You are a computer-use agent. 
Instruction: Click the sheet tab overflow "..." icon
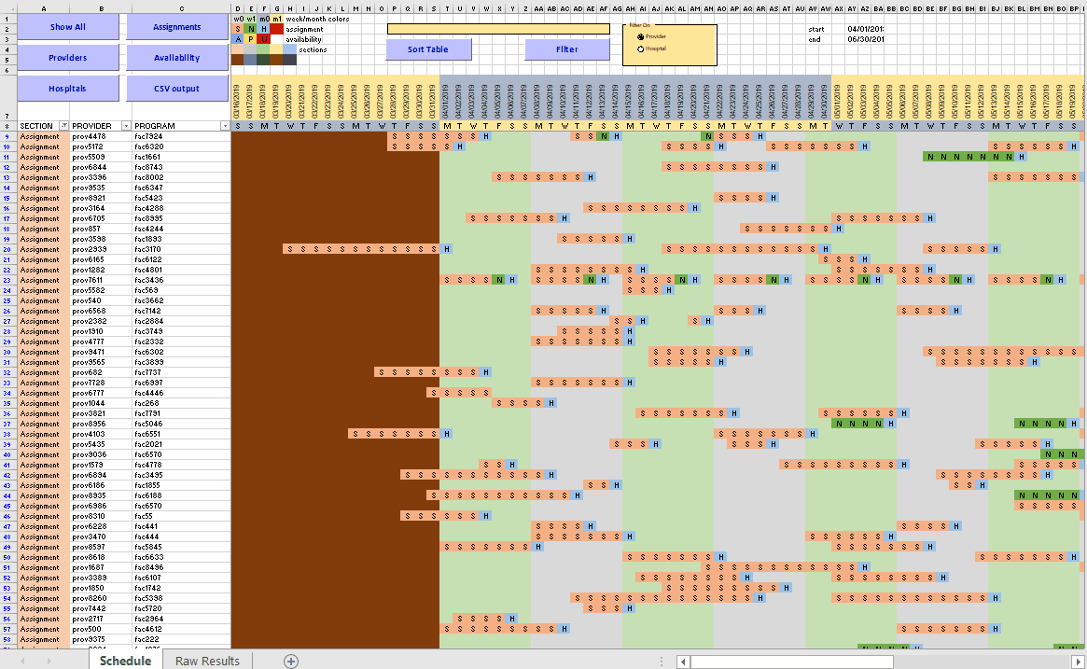661,661
